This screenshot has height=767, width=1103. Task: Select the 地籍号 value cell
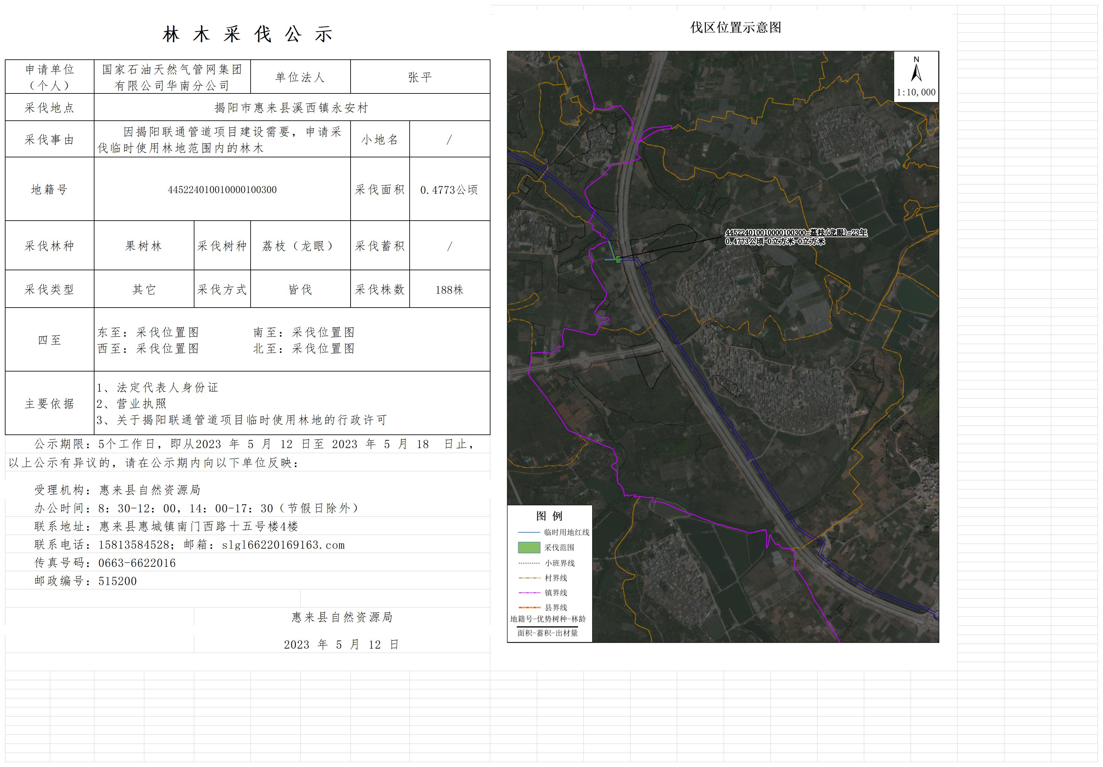tap(222, 190)
